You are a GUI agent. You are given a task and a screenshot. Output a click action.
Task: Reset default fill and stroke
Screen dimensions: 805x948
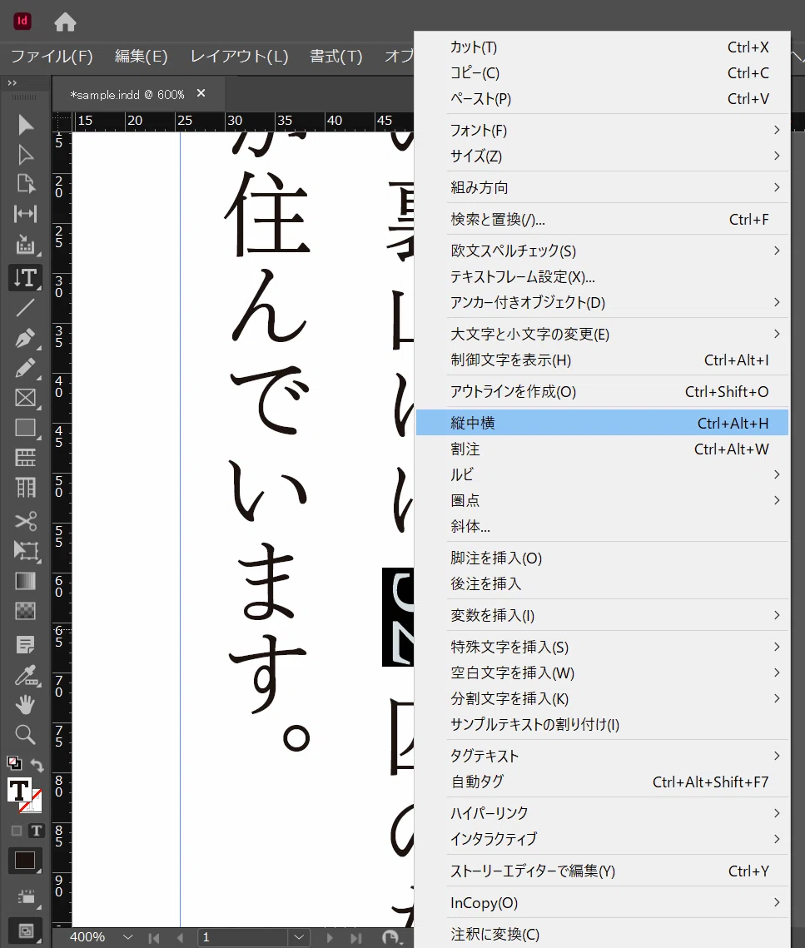point(13,763)
